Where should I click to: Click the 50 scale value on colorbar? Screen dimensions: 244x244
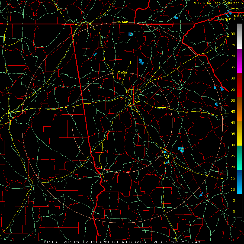click(233, 100)
